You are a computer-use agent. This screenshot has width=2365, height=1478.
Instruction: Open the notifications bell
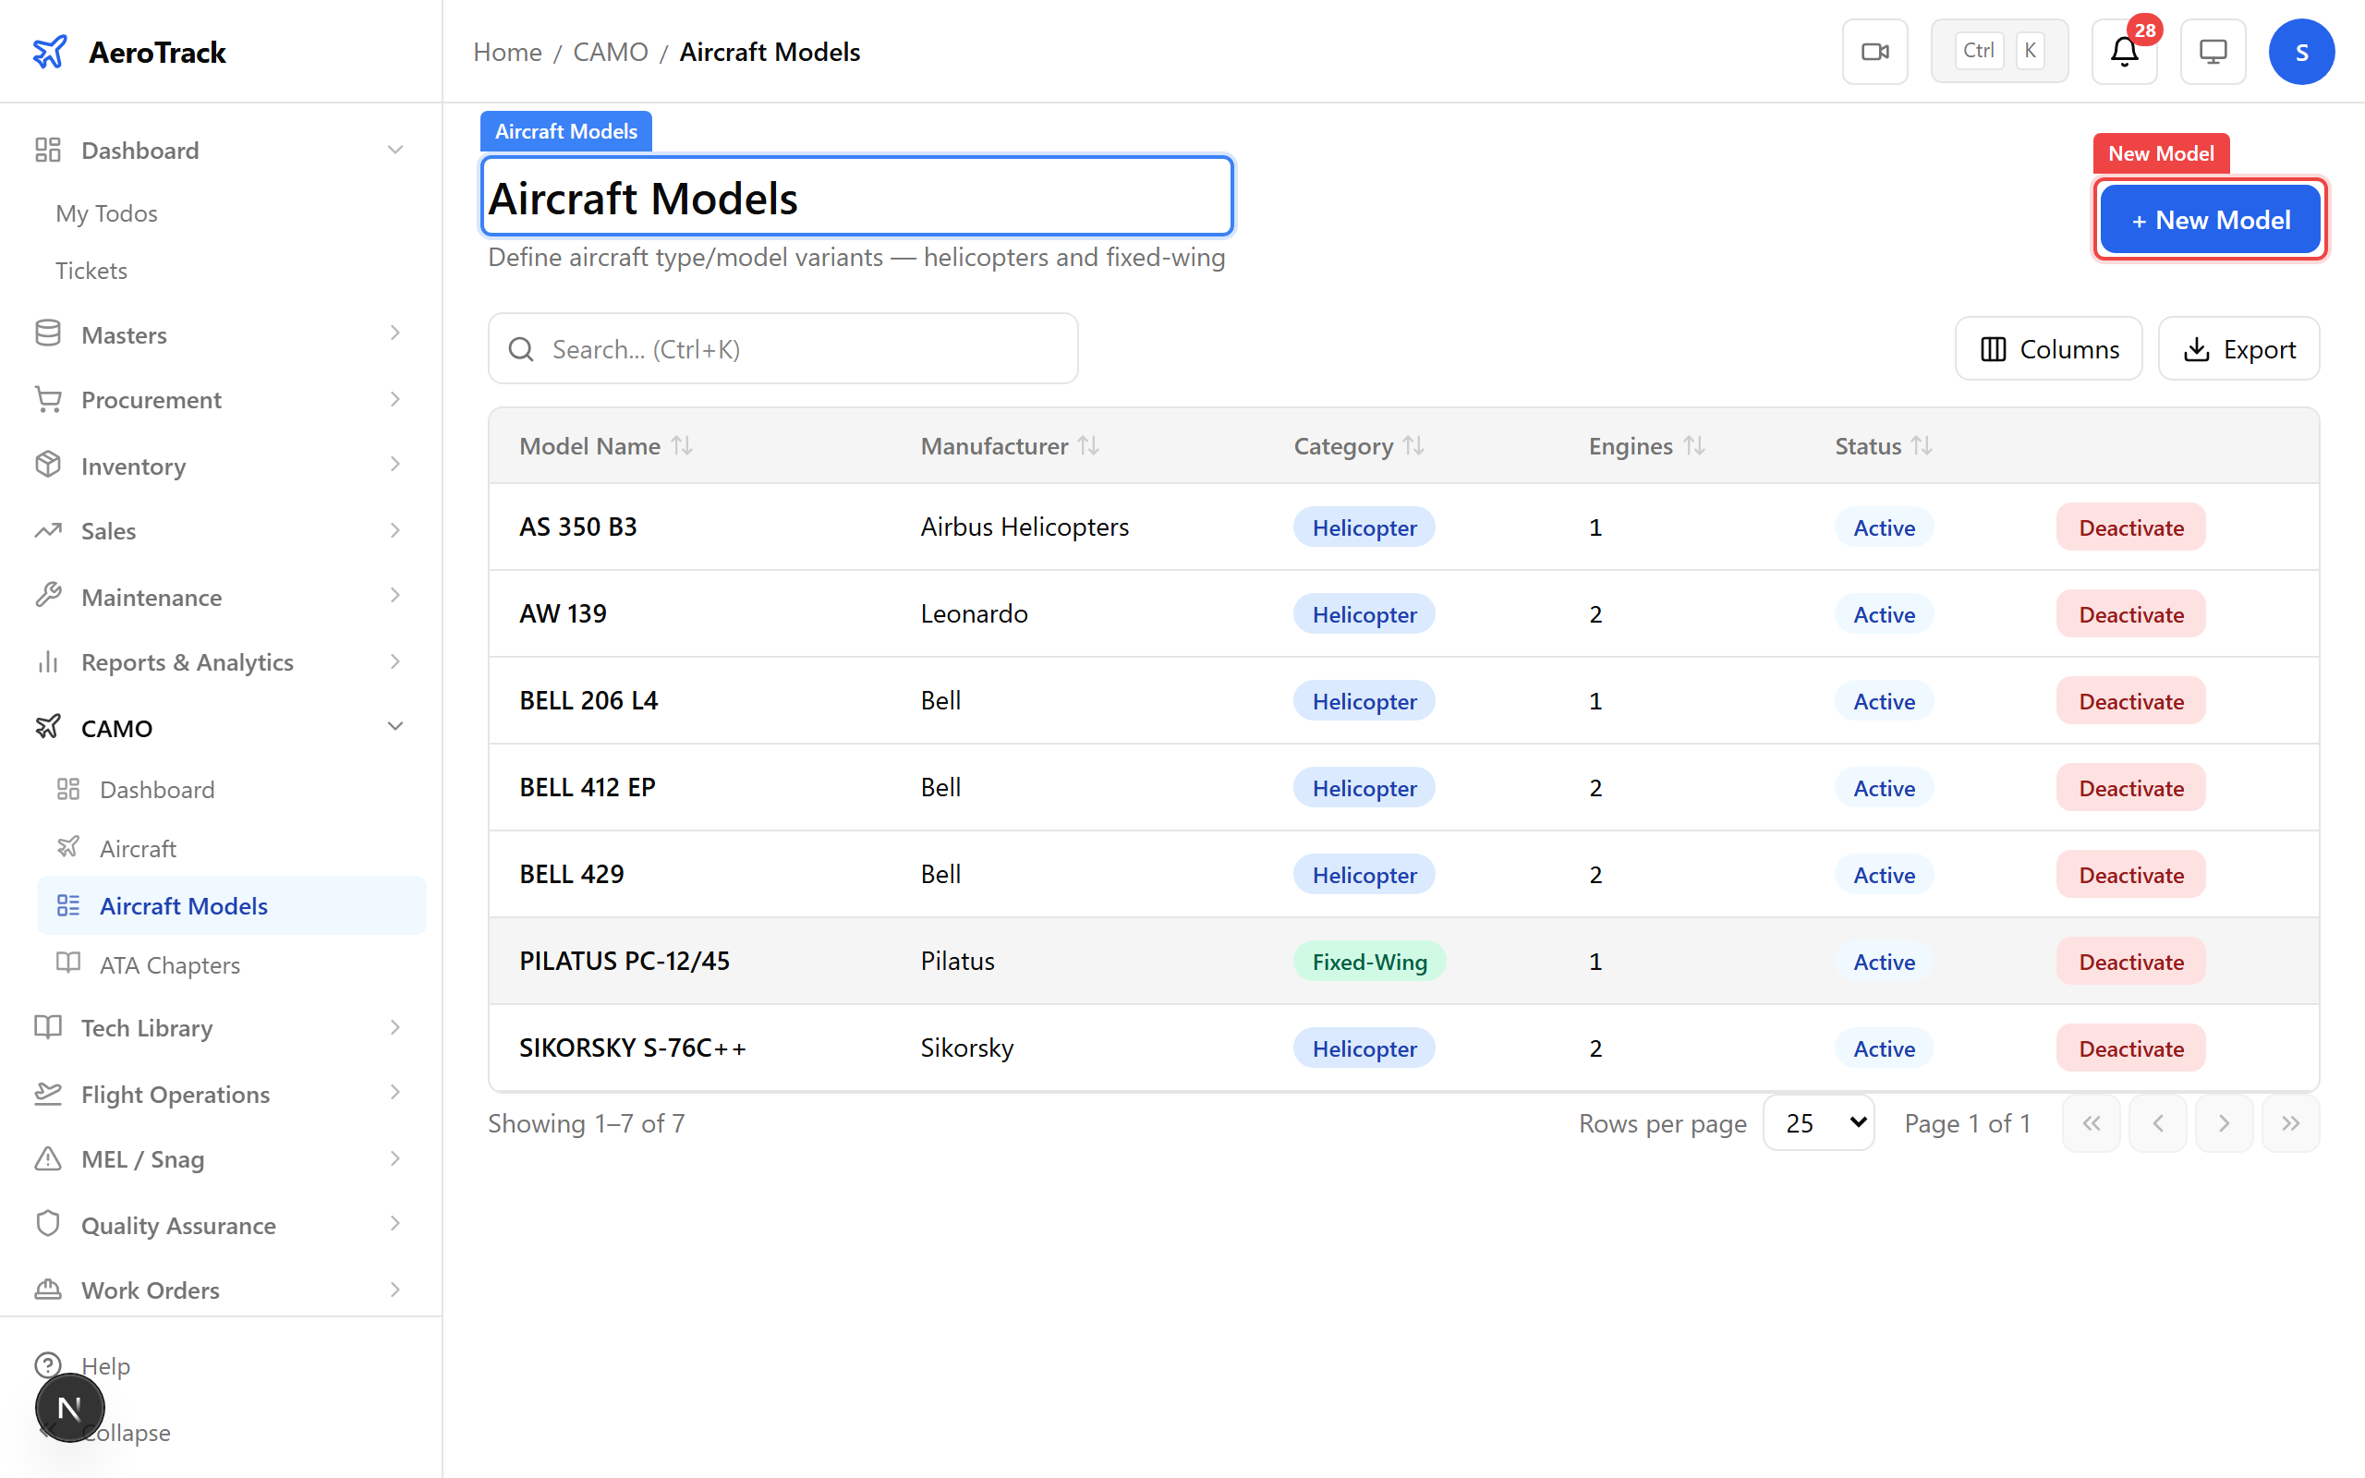[x=2124, y=52]
